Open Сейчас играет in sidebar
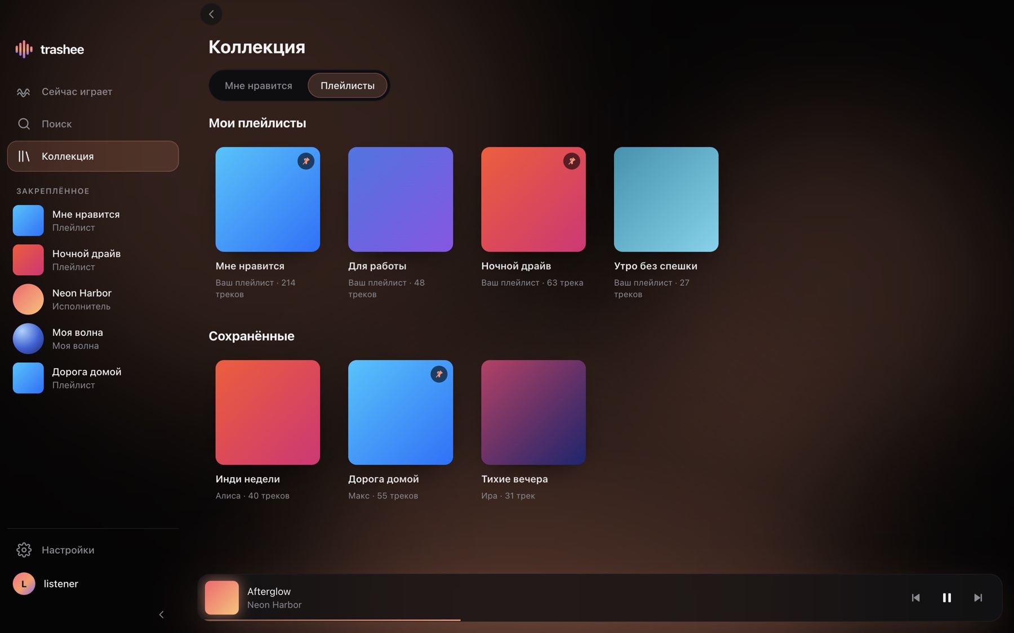This screenshot has height=633, width=1014. pos(93,92)
